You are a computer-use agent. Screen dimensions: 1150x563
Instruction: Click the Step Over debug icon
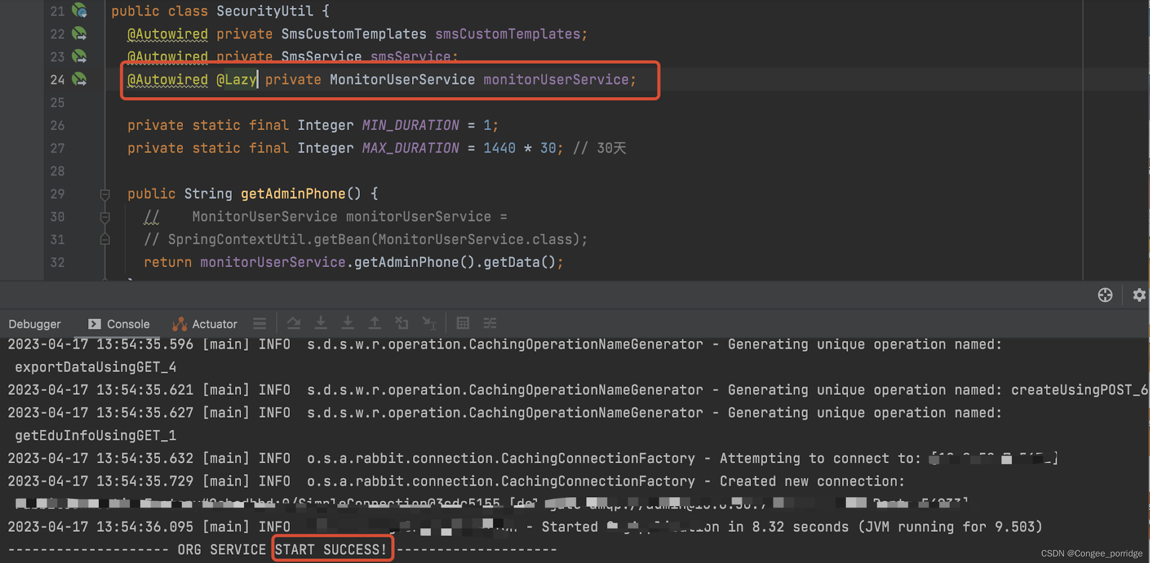pyautogui.click(x=294, y=323)
